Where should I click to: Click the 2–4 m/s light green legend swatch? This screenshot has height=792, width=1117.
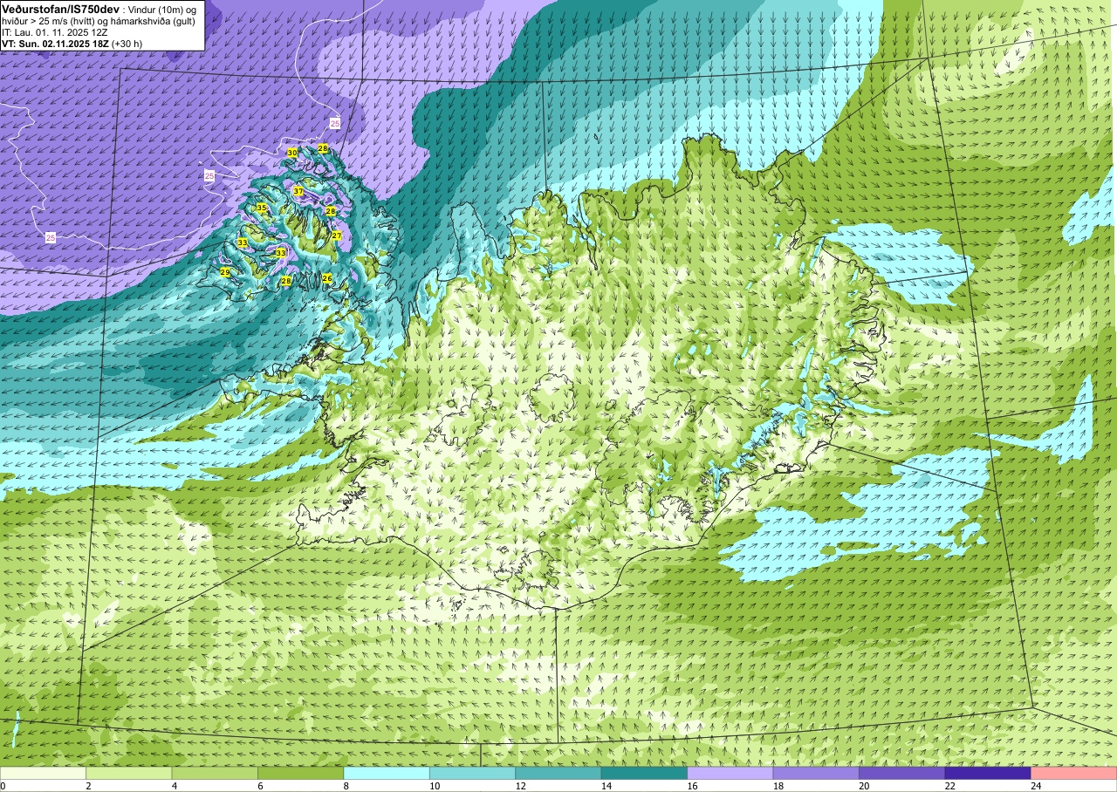pos(129,773)
